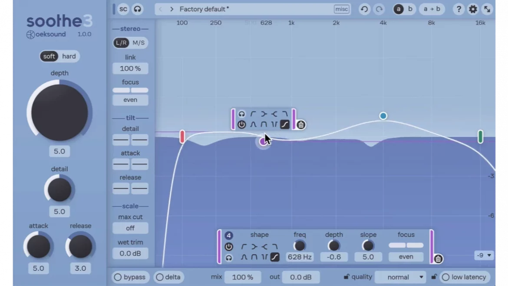508x286 pixels.
Task: Enable the bypass switch
Action: (x=129, y=277)
